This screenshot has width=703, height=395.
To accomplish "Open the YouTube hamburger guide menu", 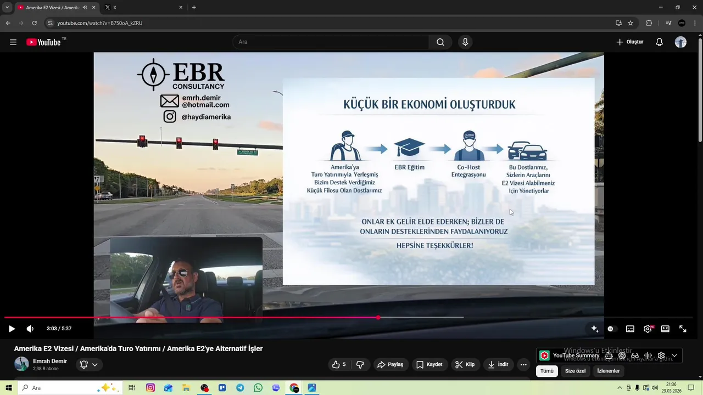I will (x=13, y=42).
